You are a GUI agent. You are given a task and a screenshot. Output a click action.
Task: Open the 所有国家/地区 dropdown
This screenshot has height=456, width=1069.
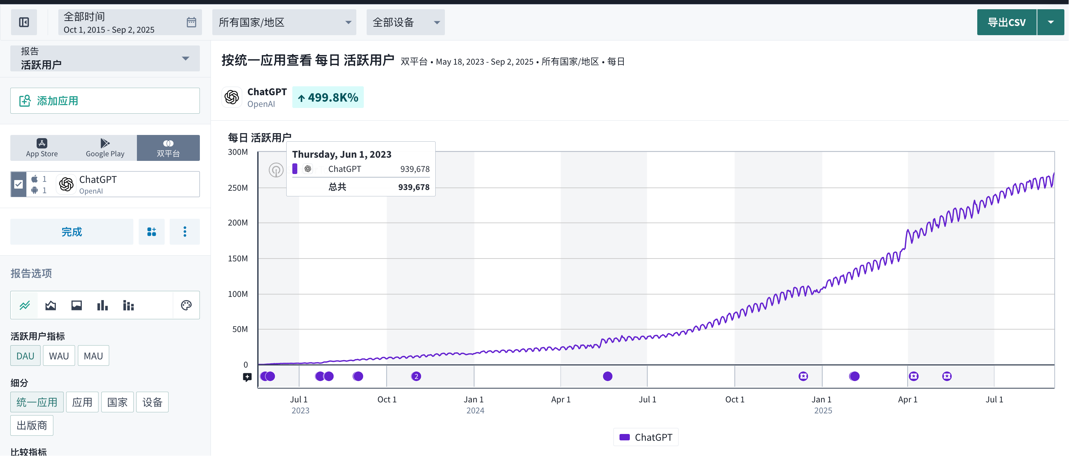tap(284, 22)
